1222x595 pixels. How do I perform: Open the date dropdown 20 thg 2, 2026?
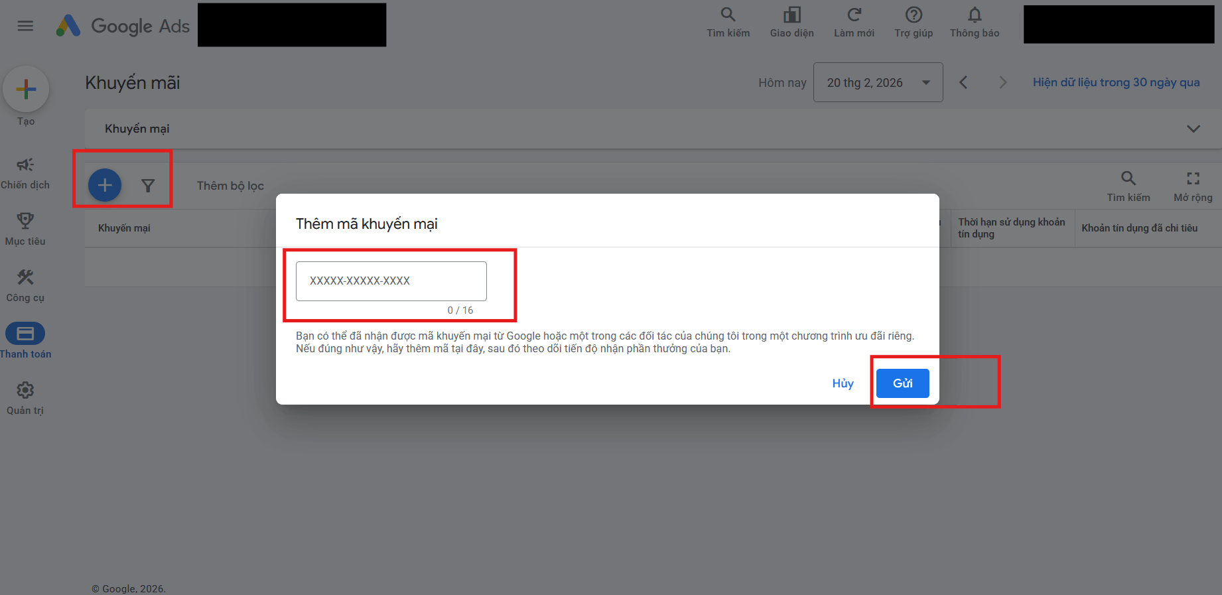[878, 82]
